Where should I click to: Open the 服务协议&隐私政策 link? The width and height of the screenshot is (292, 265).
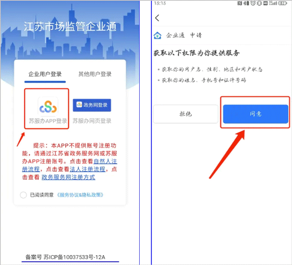tap(80, 195)
